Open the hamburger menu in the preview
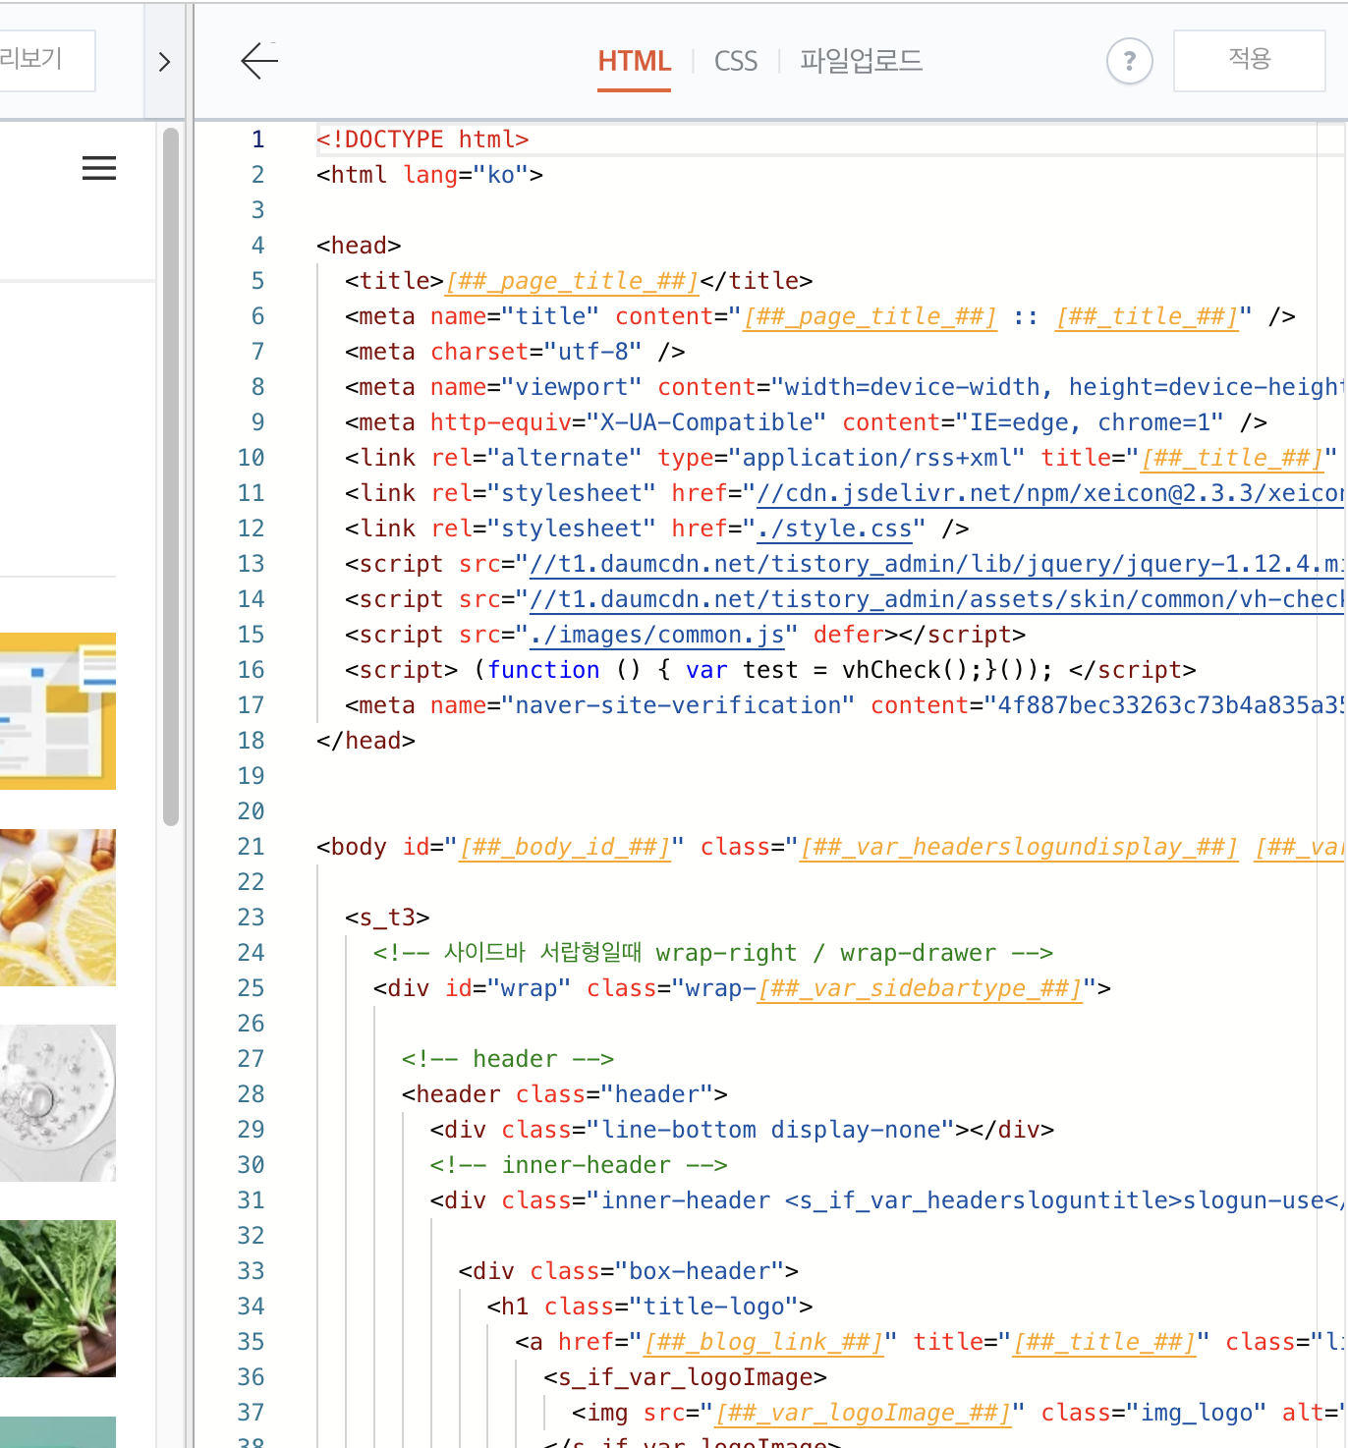 (99, 169)
